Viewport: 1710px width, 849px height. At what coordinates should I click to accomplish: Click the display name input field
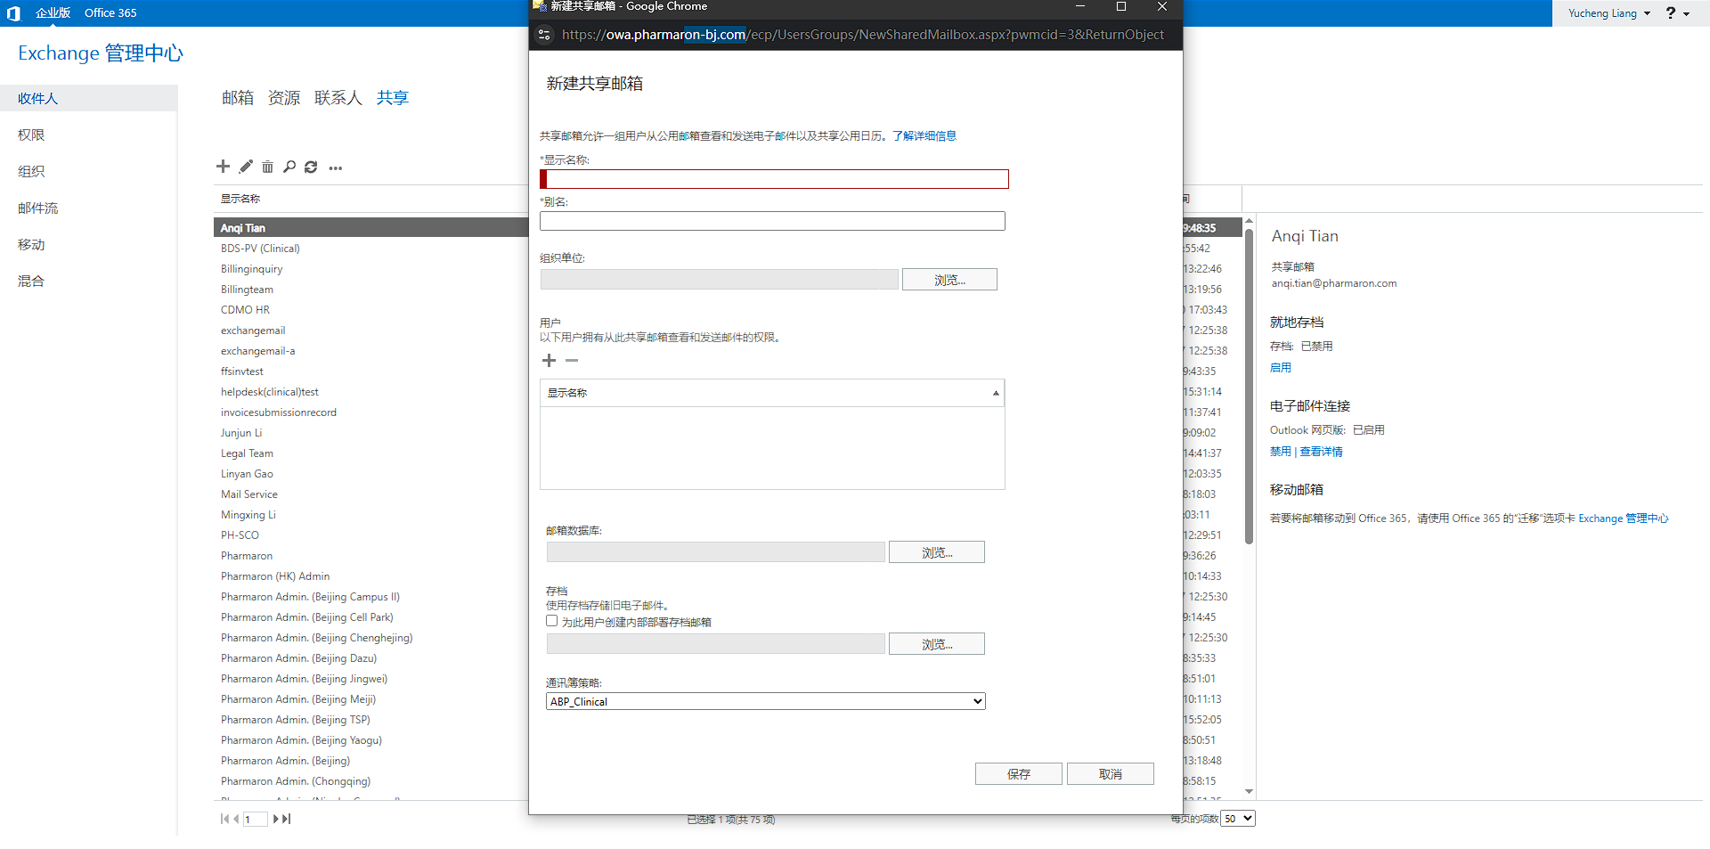coord(774,179)
